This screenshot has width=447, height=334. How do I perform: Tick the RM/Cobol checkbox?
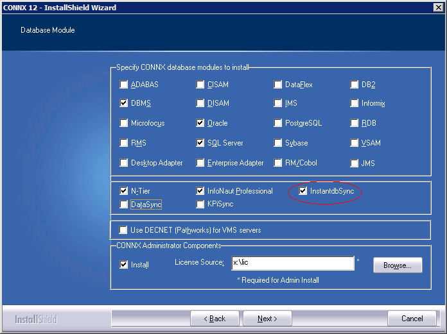pos(277,163)
